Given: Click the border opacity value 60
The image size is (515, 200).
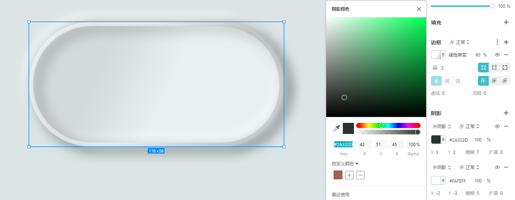Looking at the screenshot, I should (x=478, y=55).
